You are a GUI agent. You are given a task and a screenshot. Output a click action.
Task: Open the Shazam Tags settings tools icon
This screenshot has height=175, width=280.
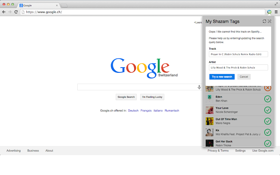(x=269, y=21)
